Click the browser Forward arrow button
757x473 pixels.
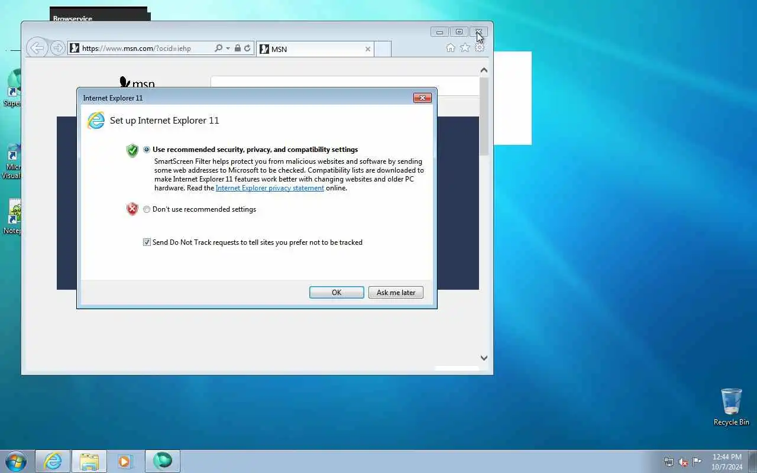pos(57,48)
